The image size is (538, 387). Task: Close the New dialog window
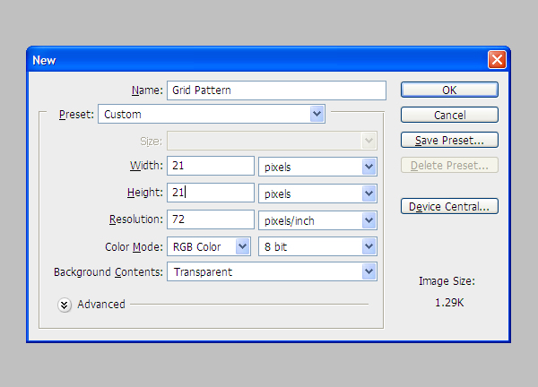pos(497,60)
